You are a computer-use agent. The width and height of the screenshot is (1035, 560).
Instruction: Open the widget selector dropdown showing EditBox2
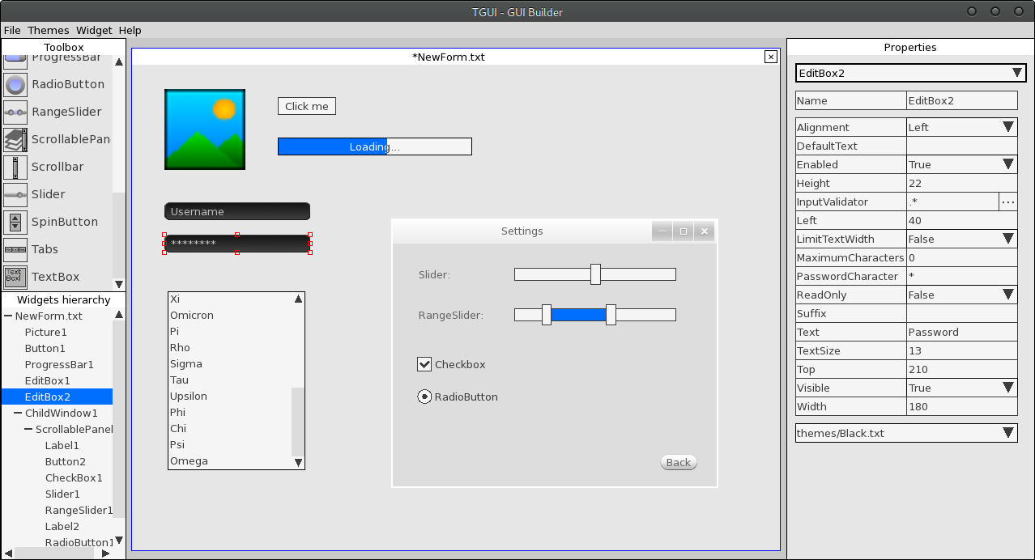pyautogui.click(x=1017, y=73)
